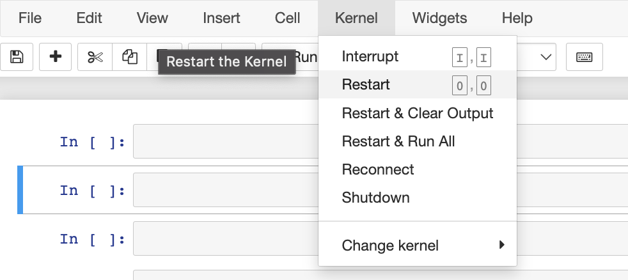Cut selected cells with the scissors icon

(95, 57)
